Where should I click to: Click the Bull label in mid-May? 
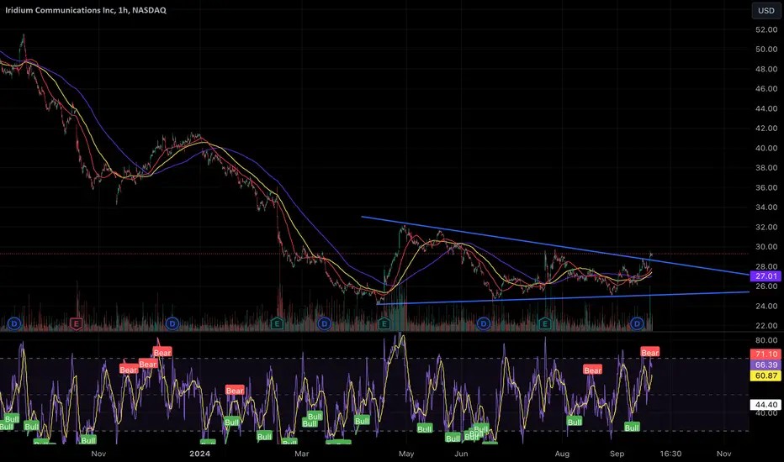[x=424, y=428]
